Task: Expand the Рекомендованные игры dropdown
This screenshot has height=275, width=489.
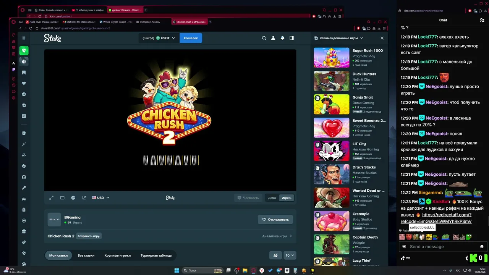Action: (338, 38)
